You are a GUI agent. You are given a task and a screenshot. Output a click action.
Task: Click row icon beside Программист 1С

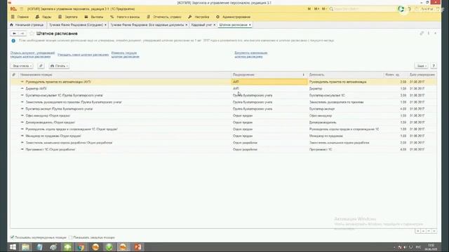(22, 149)
